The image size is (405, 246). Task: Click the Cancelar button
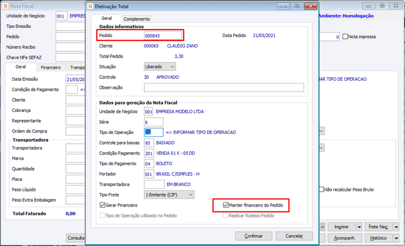294,236
